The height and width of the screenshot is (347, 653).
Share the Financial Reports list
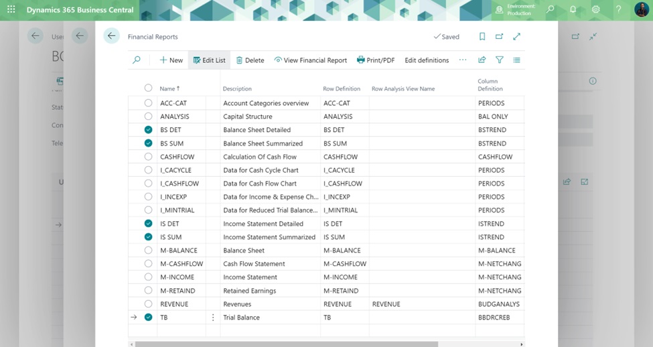(482, 60)
